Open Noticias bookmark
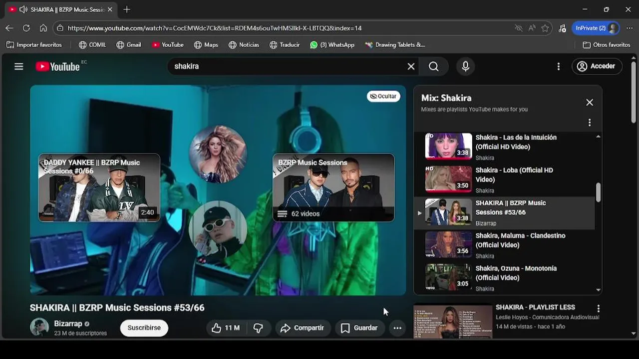 click(244, 45)
